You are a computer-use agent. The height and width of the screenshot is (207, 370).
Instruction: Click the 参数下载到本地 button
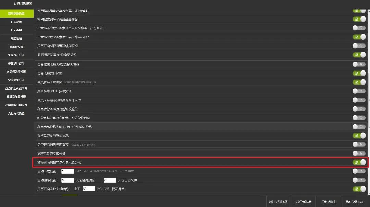click(303, 202)
